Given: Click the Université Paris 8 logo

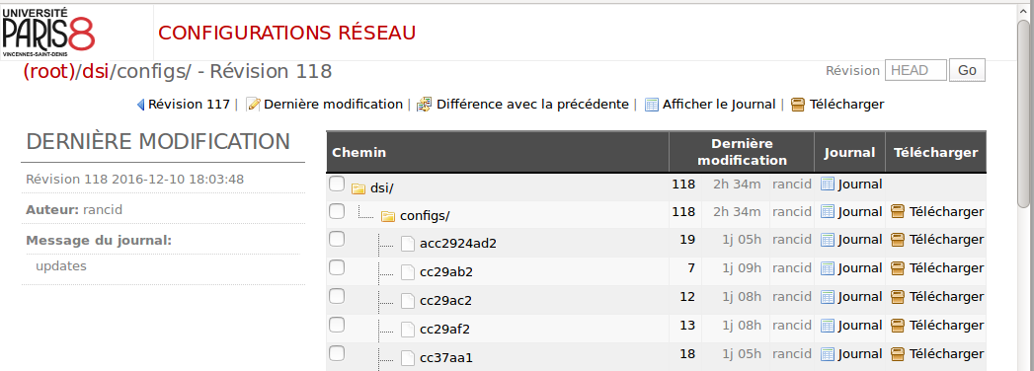Looking at the screenshot, I should pos(48,32).
